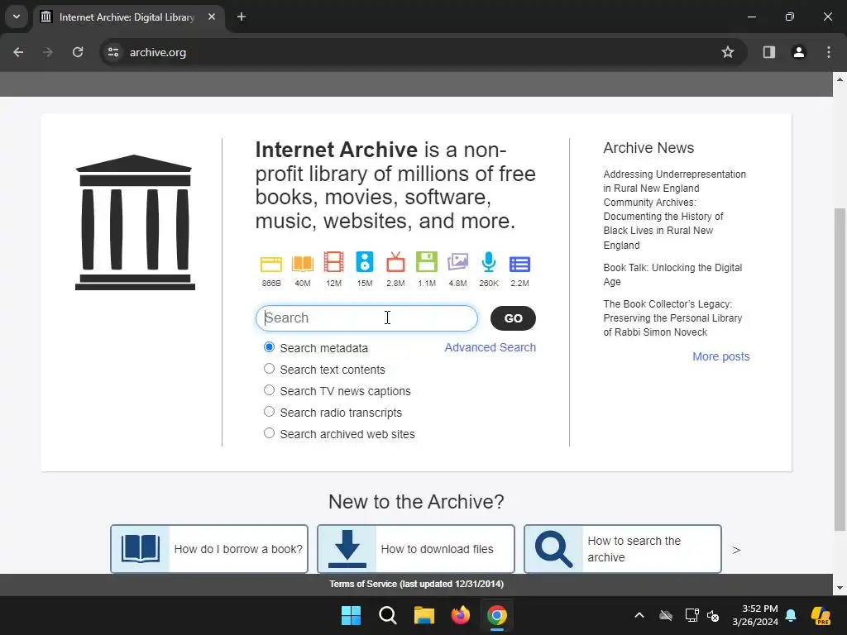The height and width of the screenshot is (635, 847).
Task: Open How to download files card
Action: 416,549
